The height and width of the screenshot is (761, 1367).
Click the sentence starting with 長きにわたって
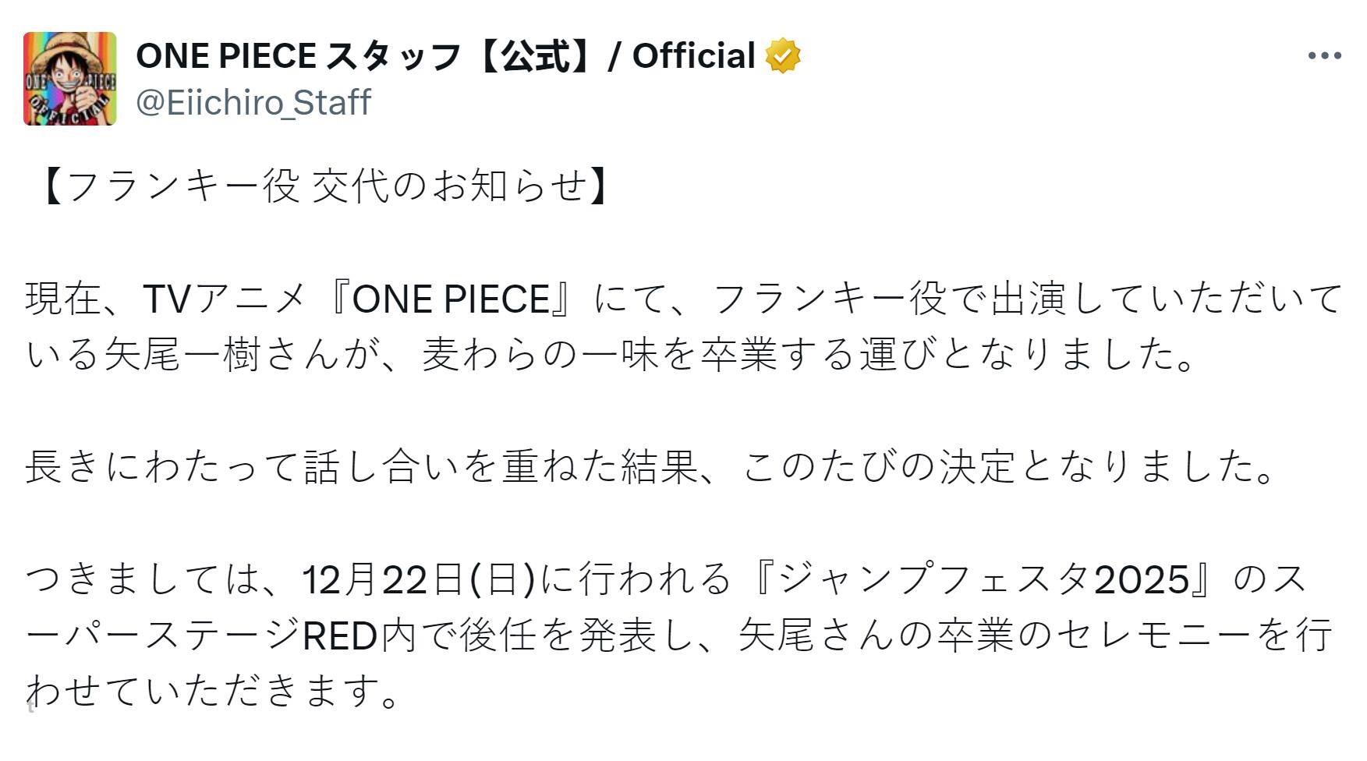point(651,467)
